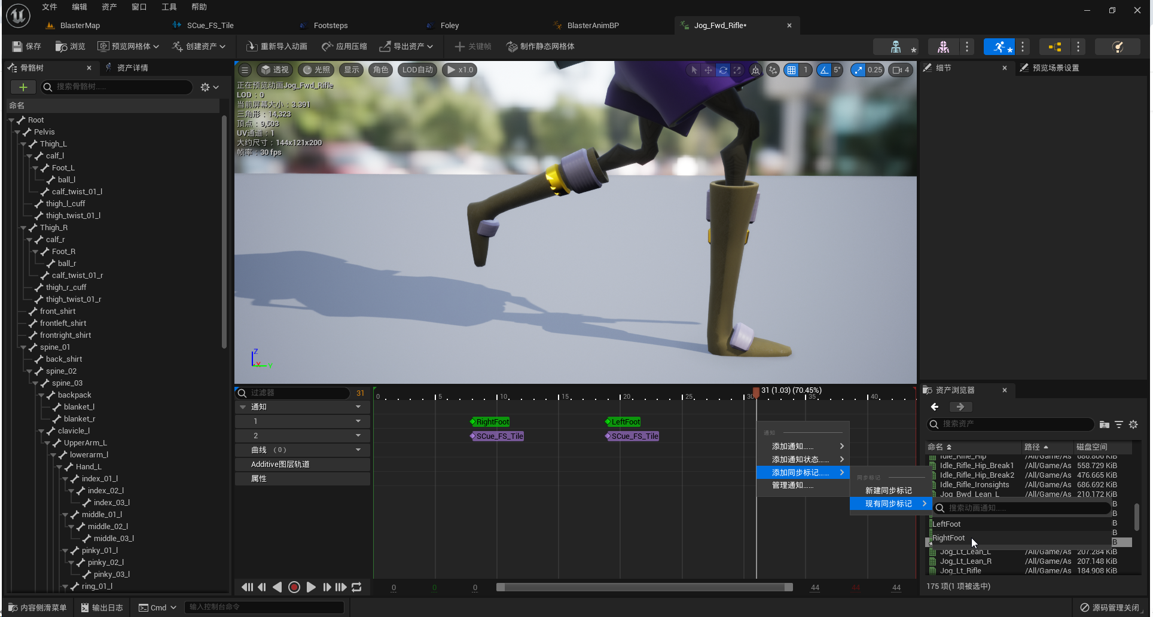Open skeleton tree settings gear
The height and width of the screenshot is (617, 1153).
(x=209, y=87)
